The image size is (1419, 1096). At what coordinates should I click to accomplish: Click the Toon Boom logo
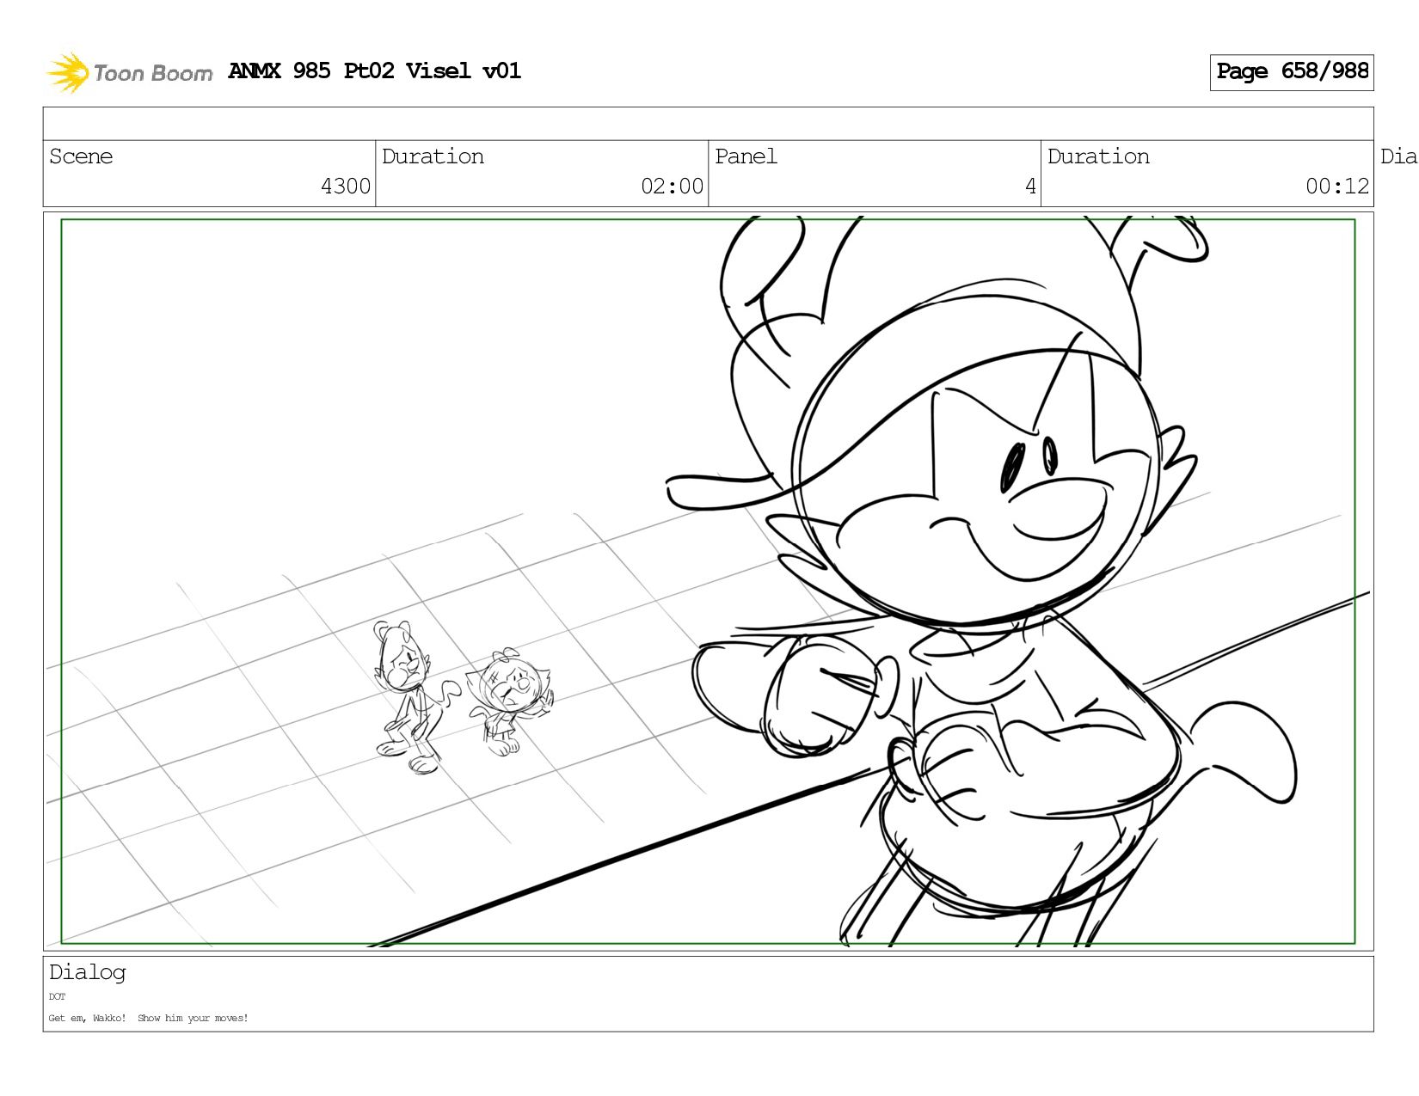pyautogui.click(x=129, y=72)
